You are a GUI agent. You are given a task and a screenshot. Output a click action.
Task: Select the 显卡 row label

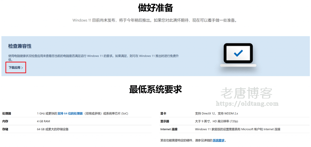point(163,113)
